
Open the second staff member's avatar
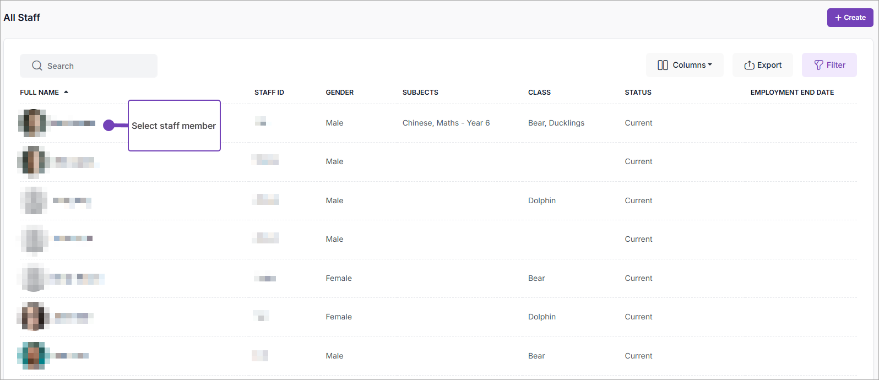[x=34, y=161]
